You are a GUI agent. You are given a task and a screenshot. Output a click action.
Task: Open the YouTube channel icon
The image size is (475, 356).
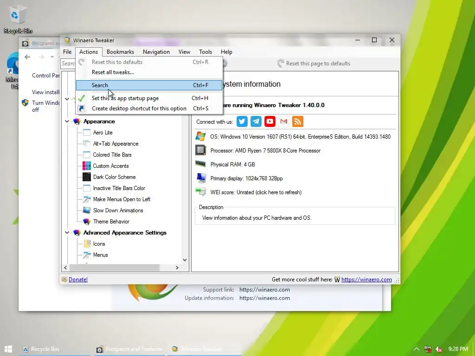point(270,122)
